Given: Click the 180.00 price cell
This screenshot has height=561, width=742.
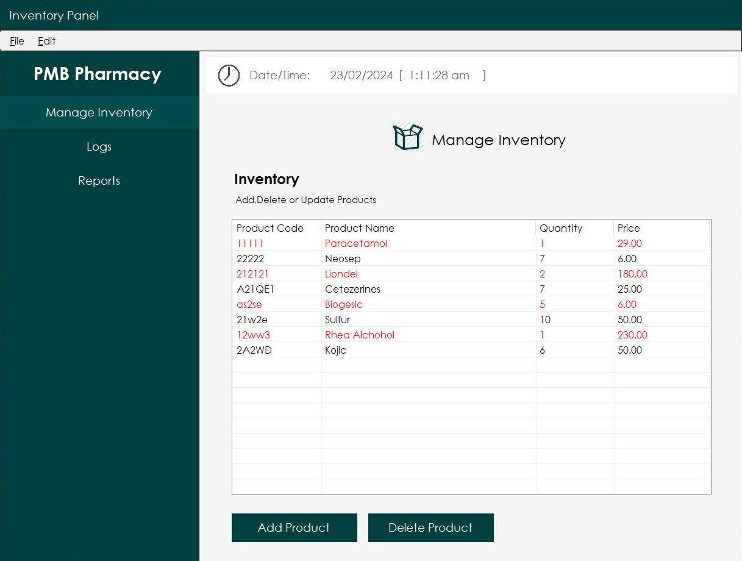Looking at the screenshot, I should pos(633,274).
